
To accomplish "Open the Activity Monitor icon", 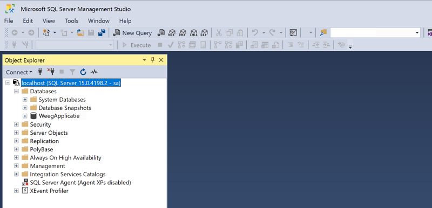I will click(x=293, y=33).
